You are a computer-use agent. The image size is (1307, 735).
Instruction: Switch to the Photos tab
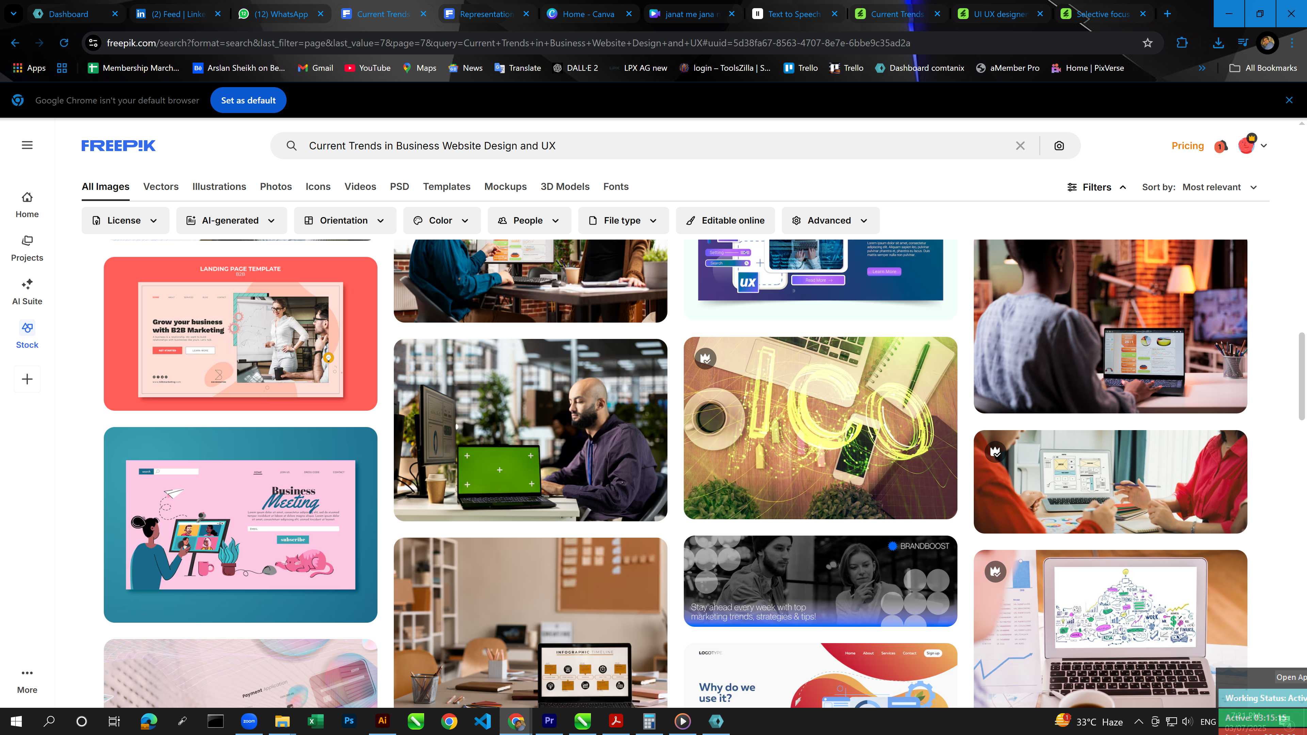click(x=276, y=186)
